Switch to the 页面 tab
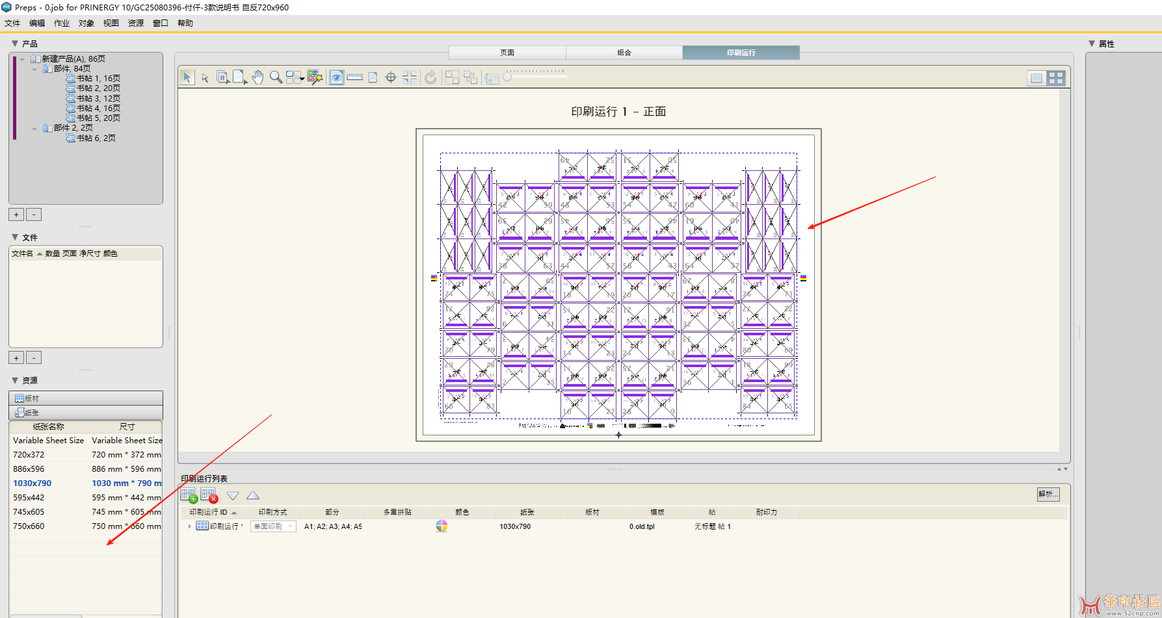This screenshot has width=1162, height=618. point(507,53)
